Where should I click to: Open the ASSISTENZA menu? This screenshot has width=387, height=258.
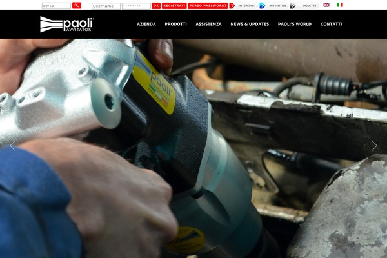pyautogui.click(x=208, y=24)
